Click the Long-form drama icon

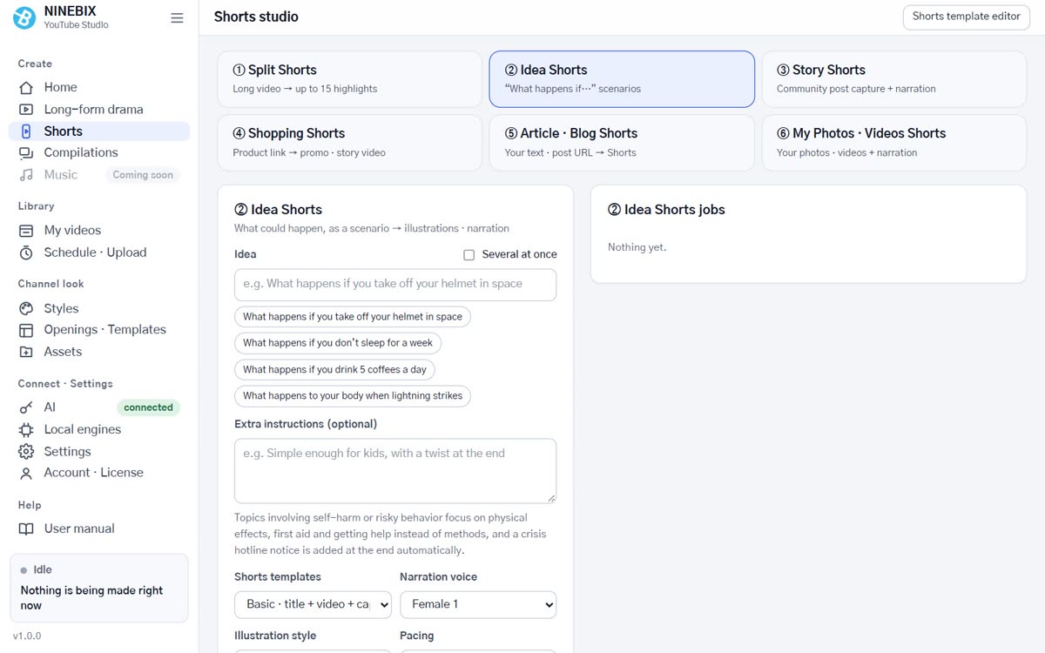(26, 109)
